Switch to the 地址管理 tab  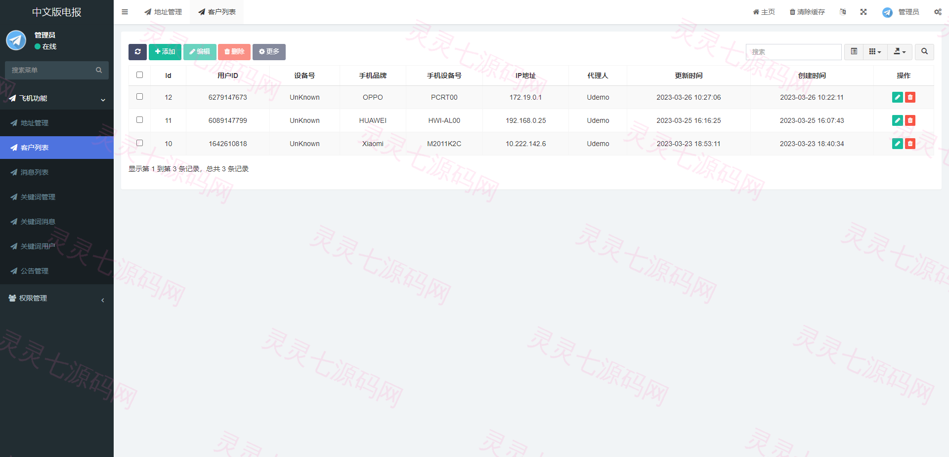coord(163,12)
